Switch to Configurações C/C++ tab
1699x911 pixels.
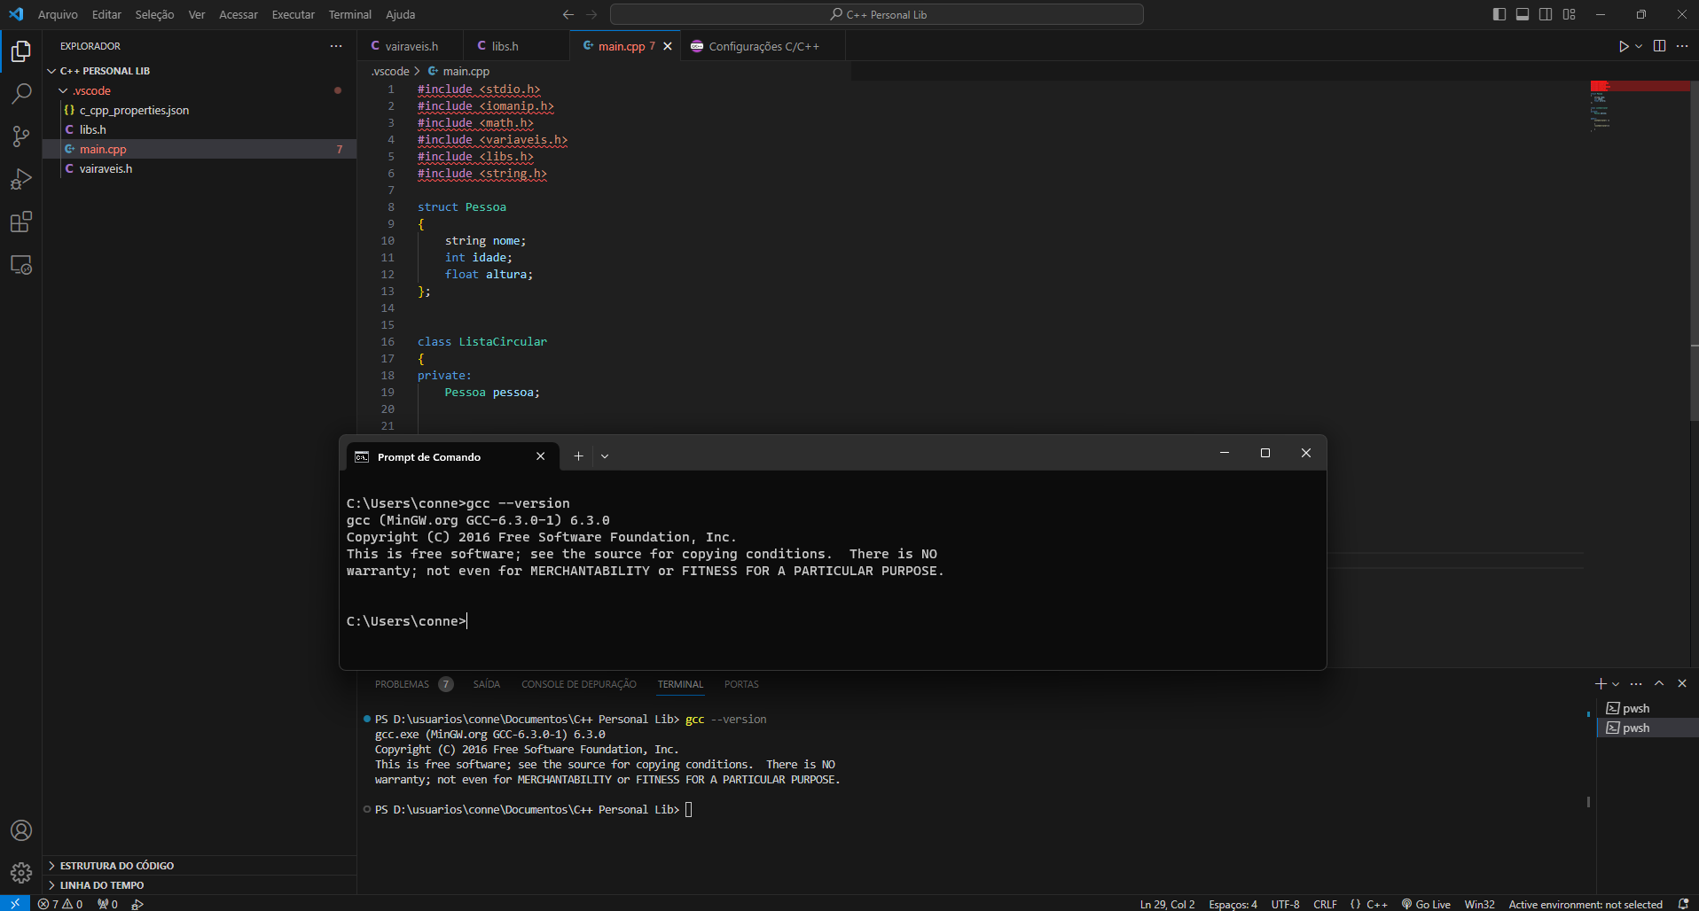(763, 46)
